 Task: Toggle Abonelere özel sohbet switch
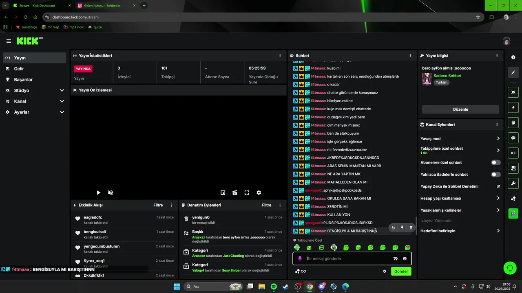click(x=496, y=162)
